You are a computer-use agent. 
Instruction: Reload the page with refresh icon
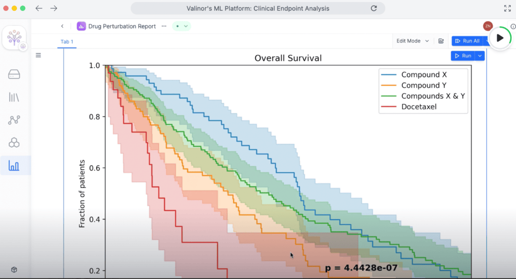(x=374, y=8)
